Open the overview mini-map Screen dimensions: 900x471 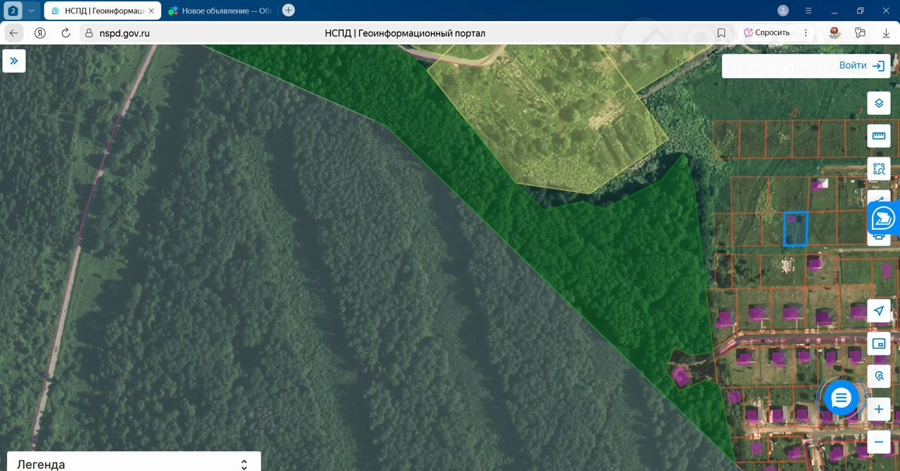[x=878, y=344]
